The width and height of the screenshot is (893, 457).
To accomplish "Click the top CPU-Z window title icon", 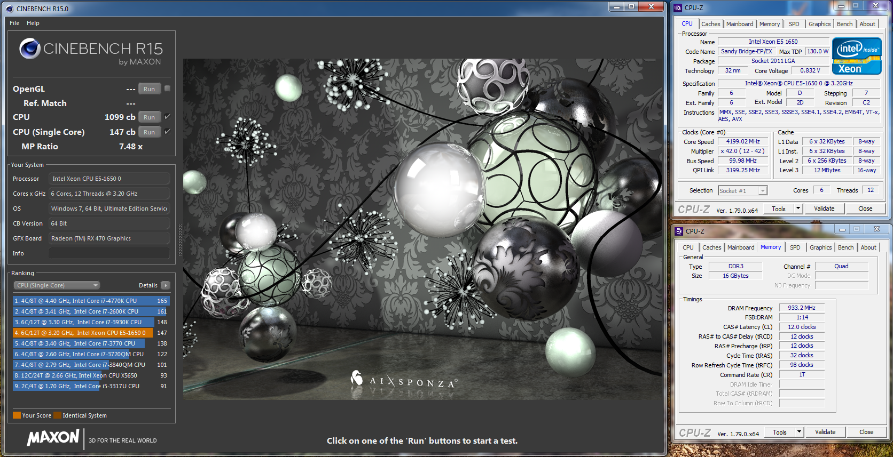I will tap(678, 8).
